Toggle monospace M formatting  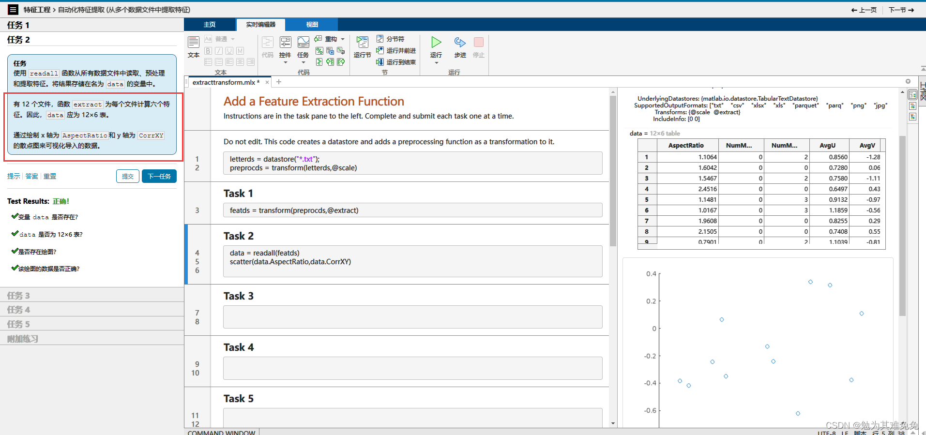(x=240, y=51)
